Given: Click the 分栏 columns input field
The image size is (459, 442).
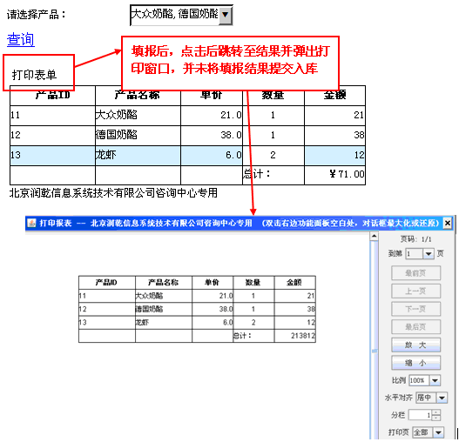Looking at the screenshot, I should click(x=421, y=415).
